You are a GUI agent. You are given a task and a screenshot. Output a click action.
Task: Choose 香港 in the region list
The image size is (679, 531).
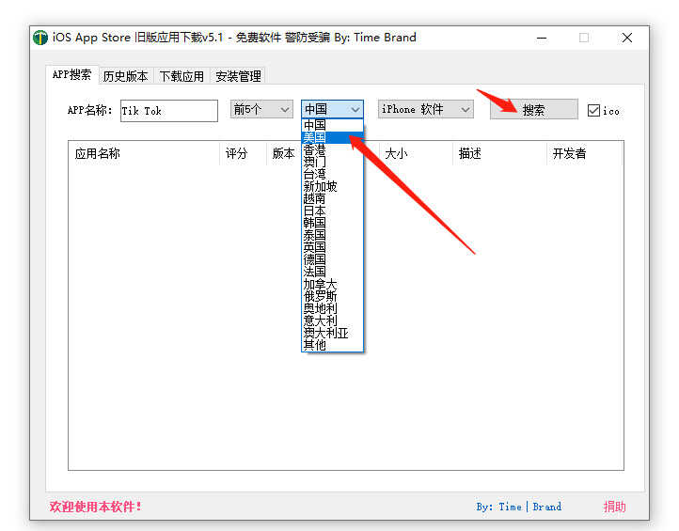(x=332, y=149)
